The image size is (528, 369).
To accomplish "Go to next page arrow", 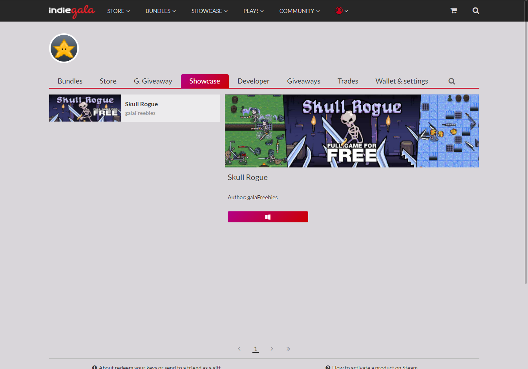I will [x=272, y=349].
